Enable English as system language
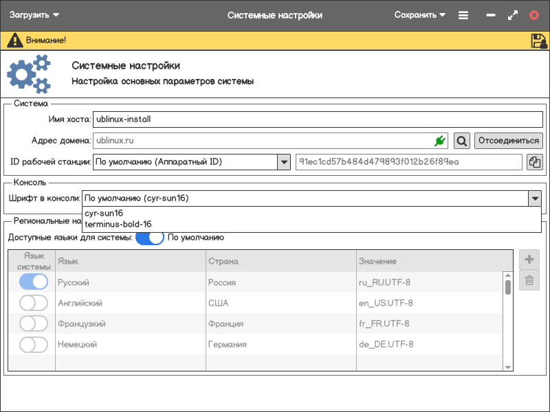Viewport: 550px width, 412px height. coord(34,303)
